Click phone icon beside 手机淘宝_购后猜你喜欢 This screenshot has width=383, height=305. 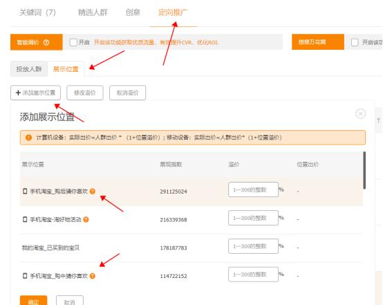pyautogui.click(x=25, y=191)
